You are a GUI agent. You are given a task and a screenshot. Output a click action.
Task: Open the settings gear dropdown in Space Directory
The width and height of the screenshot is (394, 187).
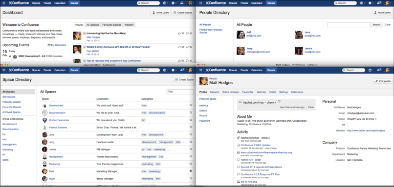pos(174,70)
